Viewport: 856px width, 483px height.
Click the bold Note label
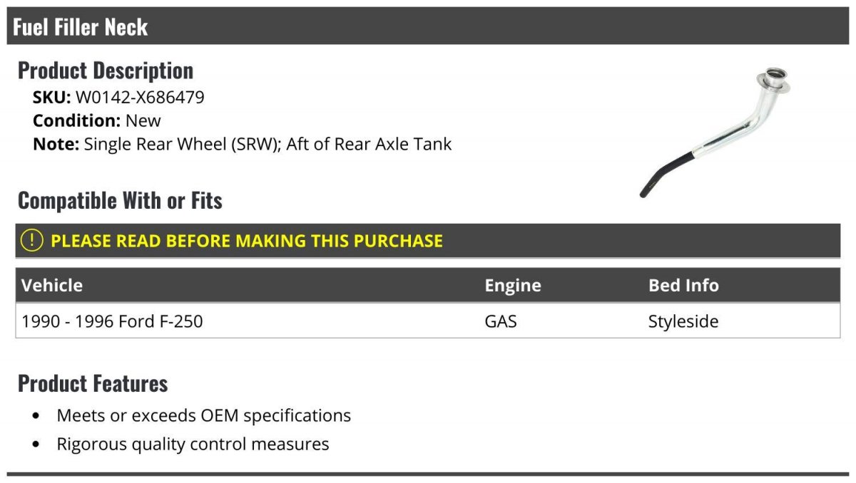coord(56,144)
